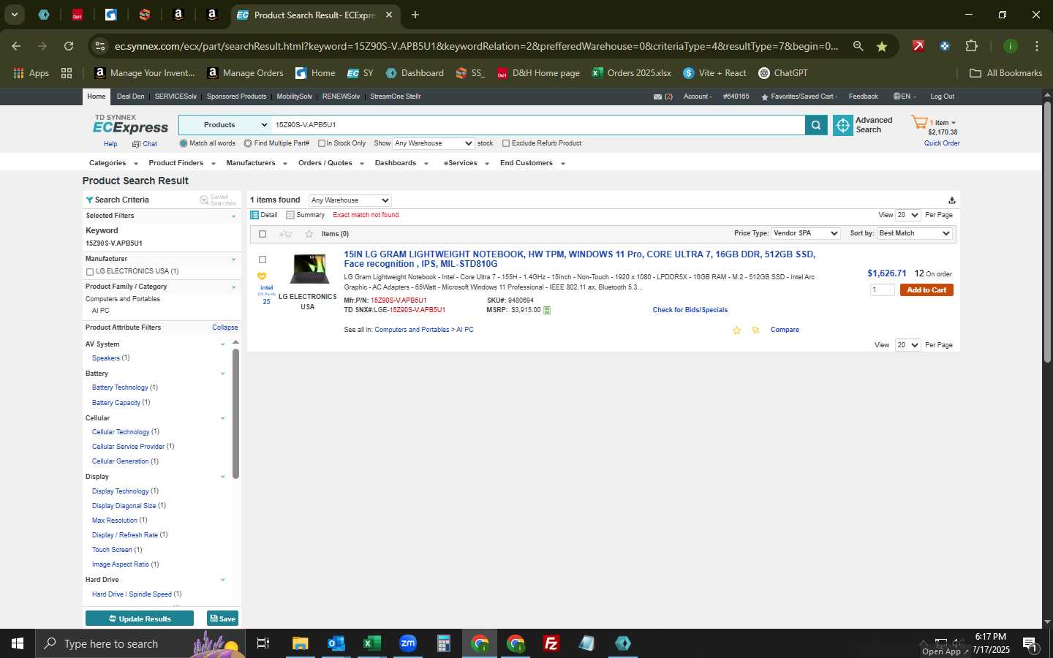Image resolution: width=1053 pixels, height=658 pixels.
Task: Select Match all words radio button
Action: click(x=184, y=143)
